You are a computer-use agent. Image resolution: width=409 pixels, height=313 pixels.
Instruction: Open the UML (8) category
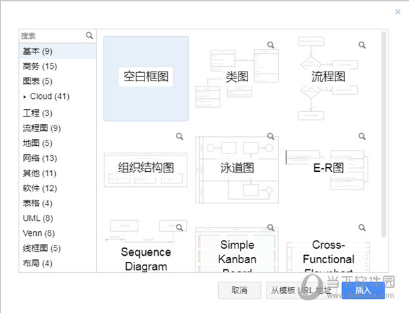[x=58, y=218]
